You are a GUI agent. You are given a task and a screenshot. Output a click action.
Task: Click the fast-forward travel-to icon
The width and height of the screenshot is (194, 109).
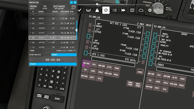point(123,10)
